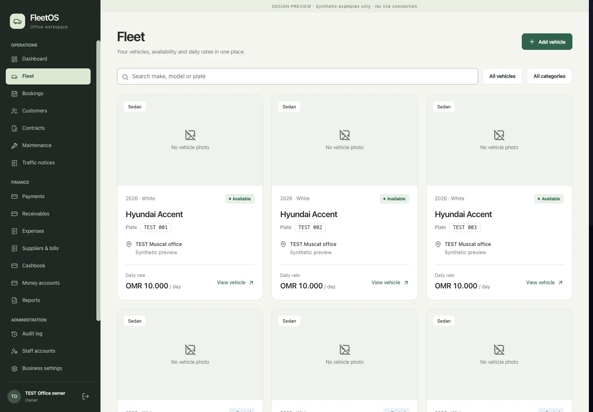Click the Expenses receipt icon
Viewport: 593px width, 412px height.
14,232
